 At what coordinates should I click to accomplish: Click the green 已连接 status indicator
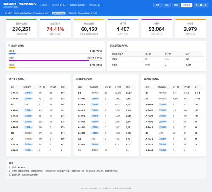point(44,5)
